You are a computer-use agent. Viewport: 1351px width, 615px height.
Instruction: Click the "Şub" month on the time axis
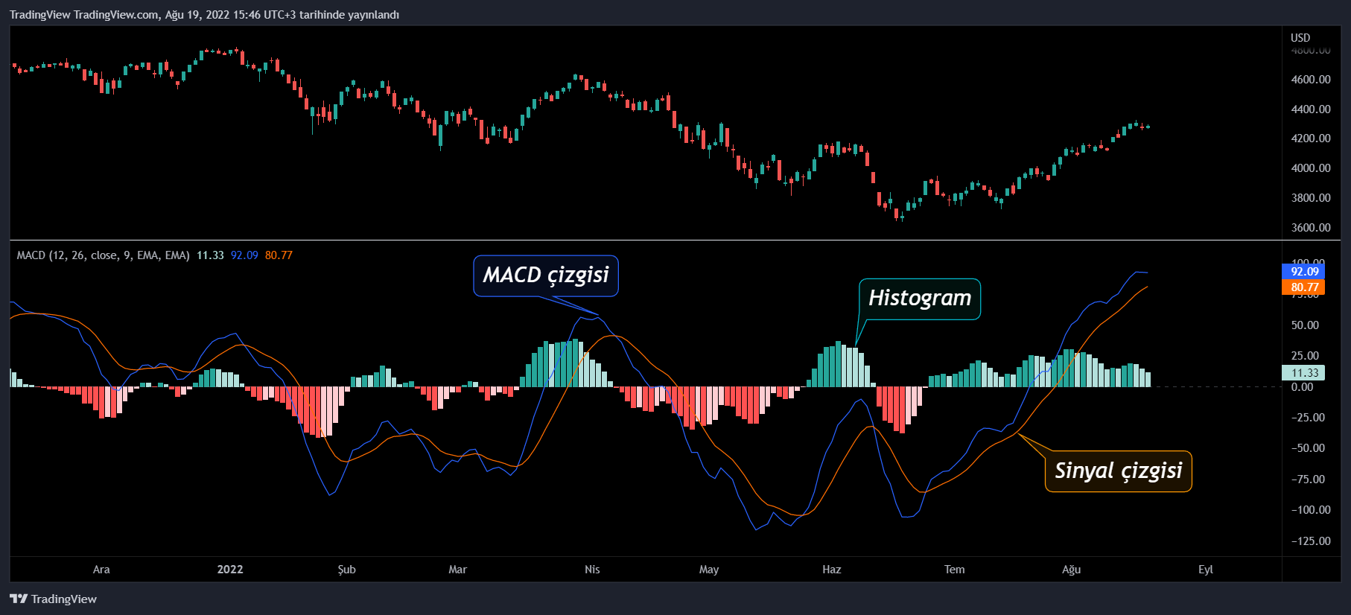pos(347,570)
